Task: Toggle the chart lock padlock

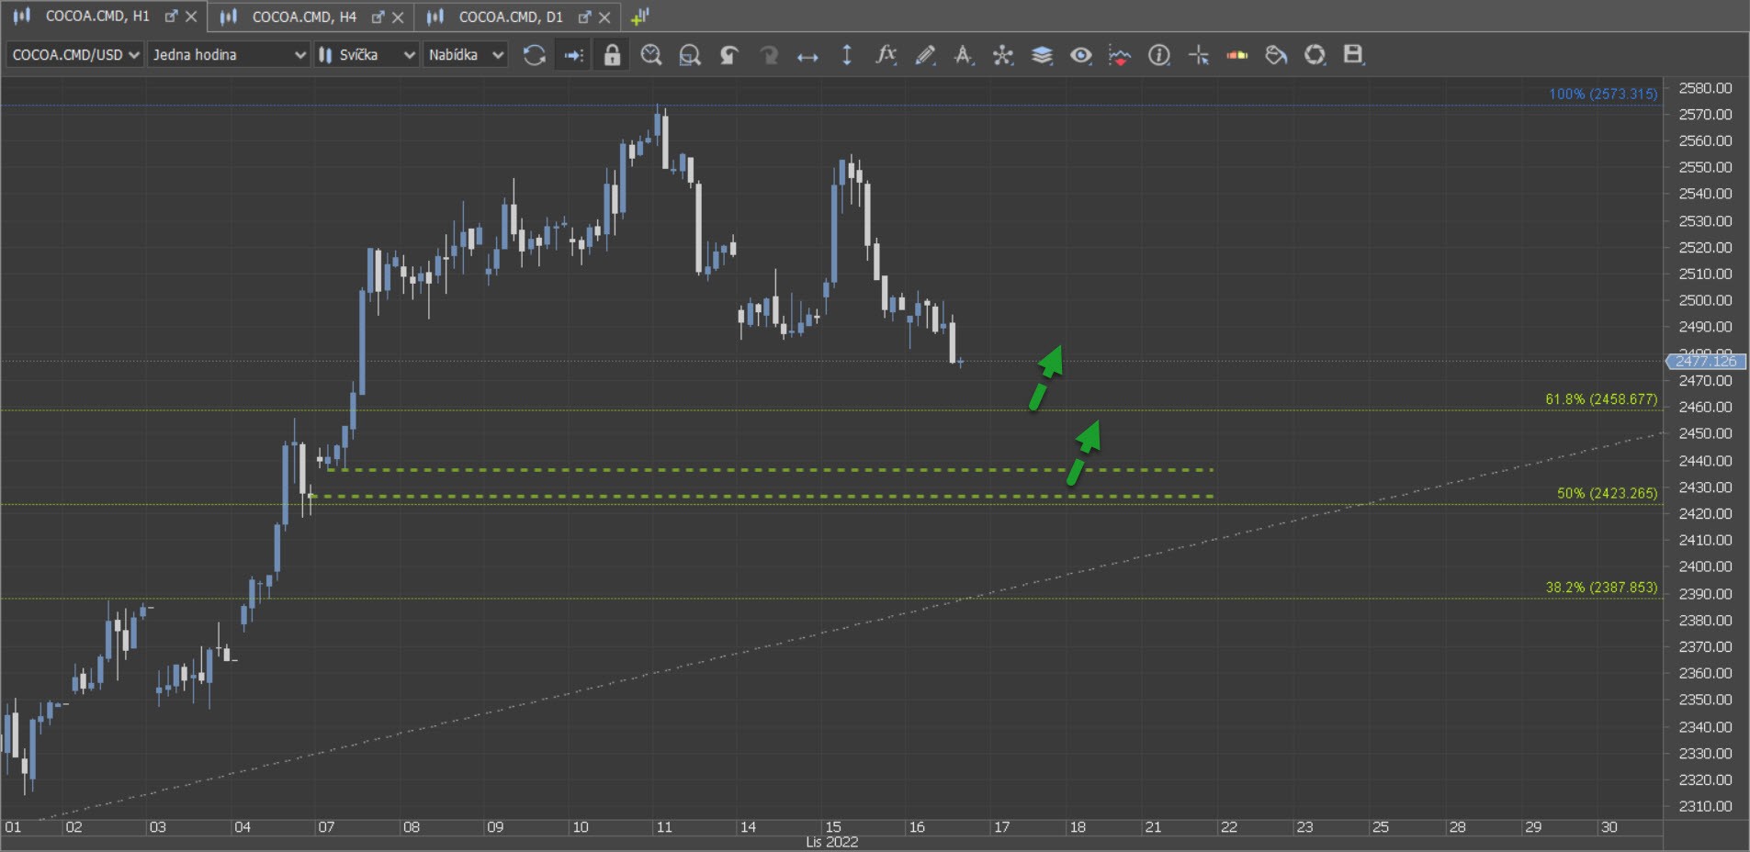Action: click(x=612, y=55)
